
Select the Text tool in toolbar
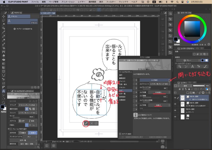click(3, 91)
